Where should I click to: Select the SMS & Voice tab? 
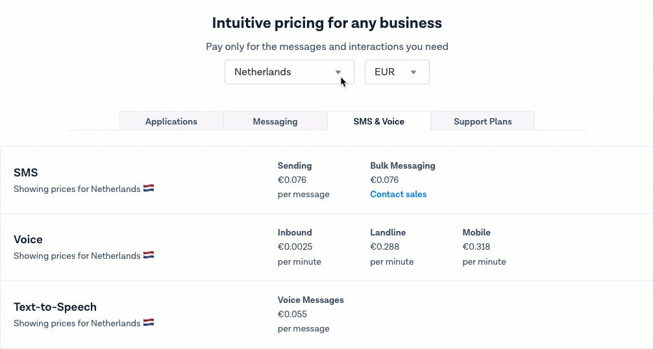(379, 121)
